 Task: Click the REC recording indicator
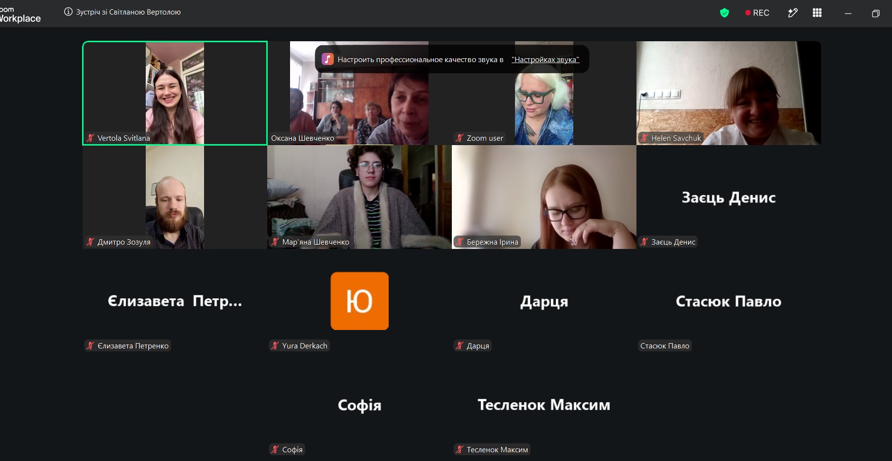click(x=757, y=13)
